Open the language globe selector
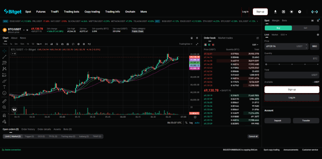Image resolution: width=322 pixels, height=159 pixels. point(283,11)
